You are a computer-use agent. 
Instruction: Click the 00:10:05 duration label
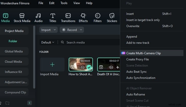click(85, 61)
